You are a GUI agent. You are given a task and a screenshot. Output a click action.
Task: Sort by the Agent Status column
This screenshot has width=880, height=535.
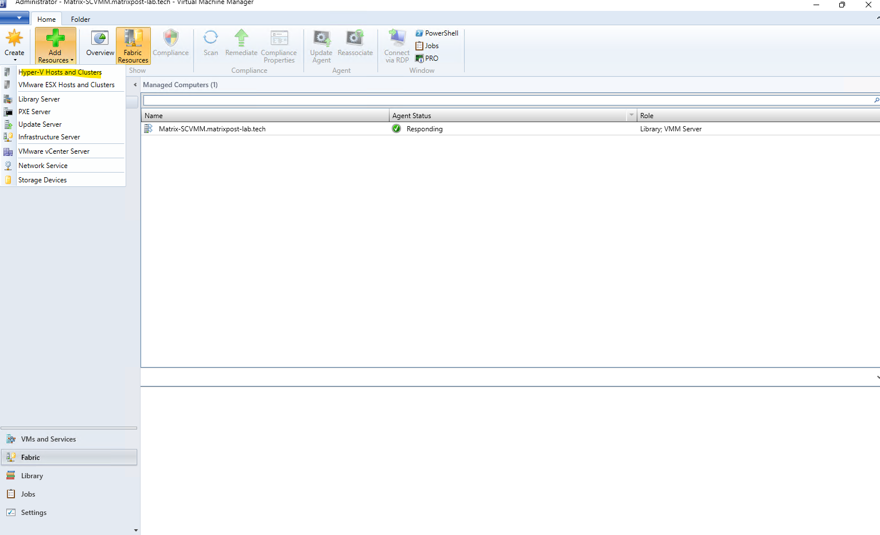(508, 116)
